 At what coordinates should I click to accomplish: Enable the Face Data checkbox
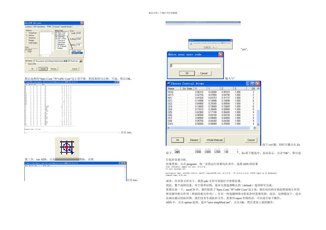(x=56, y=42)
